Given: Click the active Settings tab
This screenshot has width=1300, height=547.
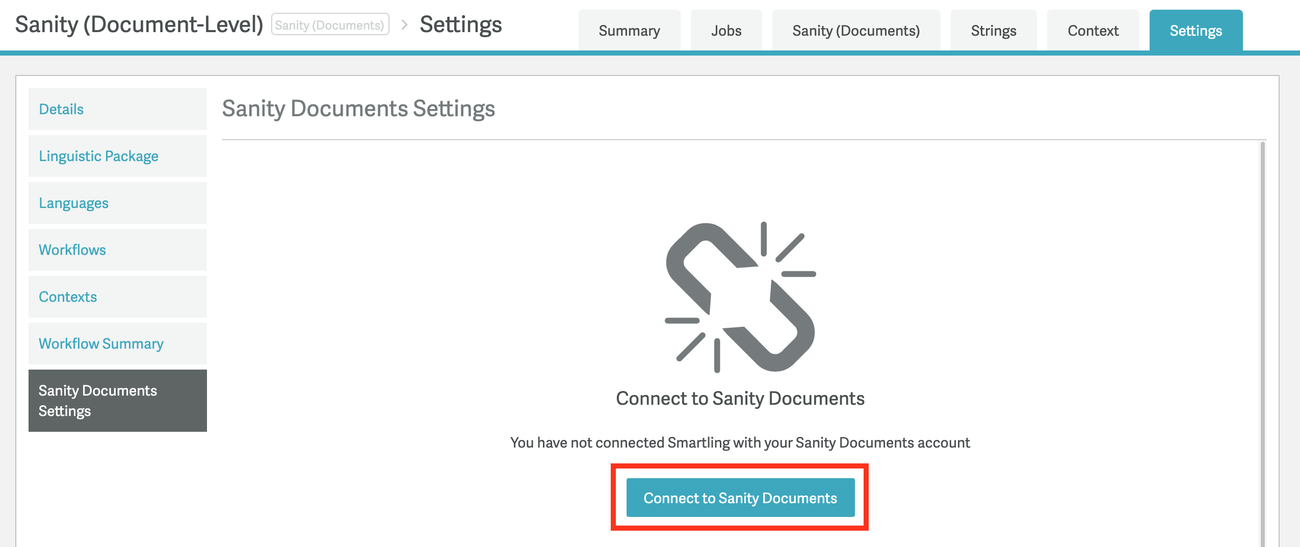Looking at the screenshot, I should pyautogui.click(x=1195, y=31).
